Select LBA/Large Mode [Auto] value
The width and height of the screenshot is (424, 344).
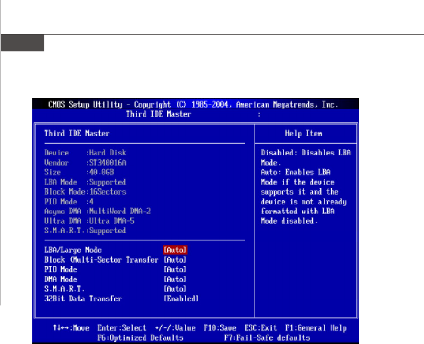[175, 250]
